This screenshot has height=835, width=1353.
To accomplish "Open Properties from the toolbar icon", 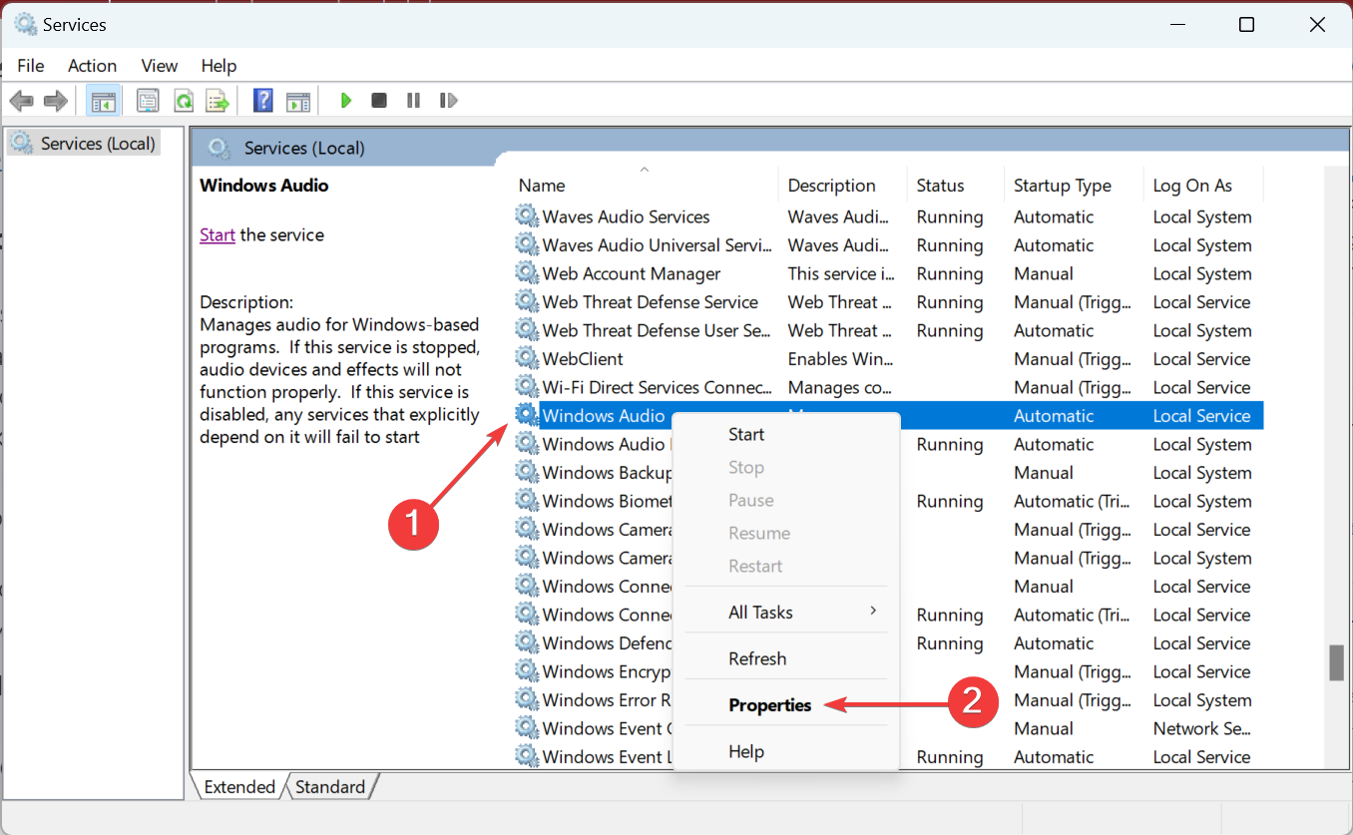I will 149,101.
